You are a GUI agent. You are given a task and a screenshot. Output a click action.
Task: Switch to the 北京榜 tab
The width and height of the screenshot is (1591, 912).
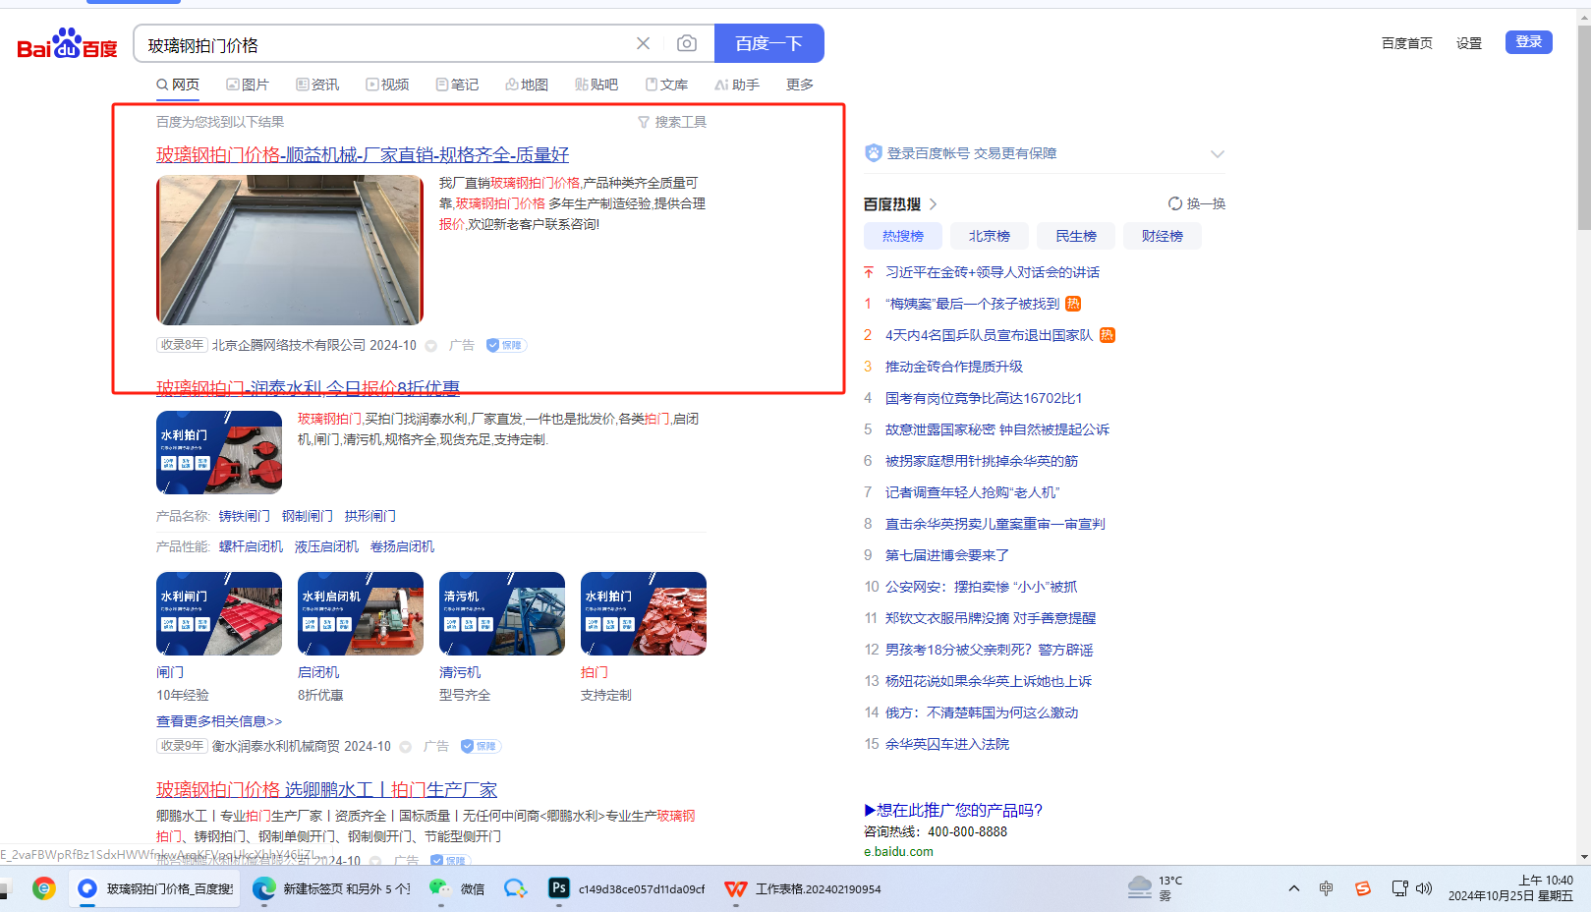pyautogui.click(x=990, y=236)
